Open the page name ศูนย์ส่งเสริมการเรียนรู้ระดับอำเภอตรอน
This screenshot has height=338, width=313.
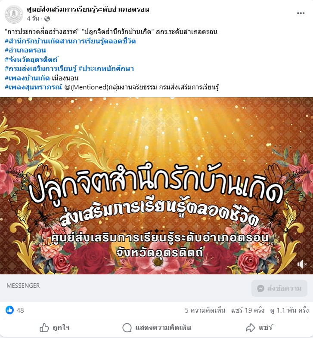[x=88, y=9]
